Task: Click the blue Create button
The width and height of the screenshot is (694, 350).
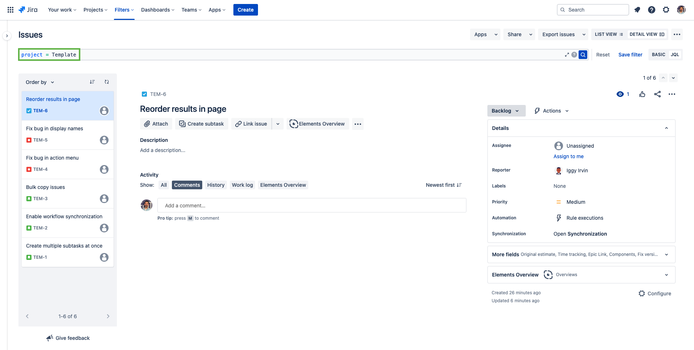Action: (x=245, y=10)
